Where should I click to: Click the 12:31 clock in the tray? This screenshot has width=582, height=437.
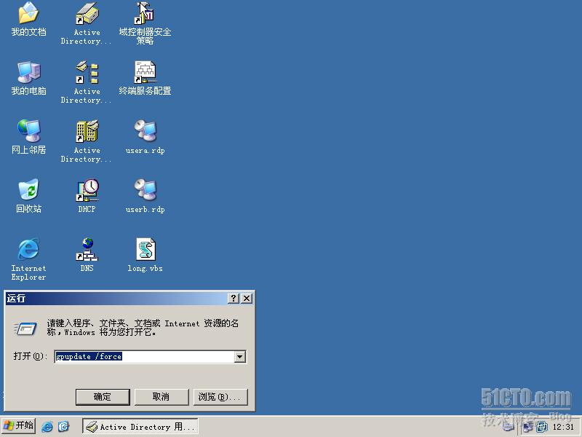[x=563, y=427]
